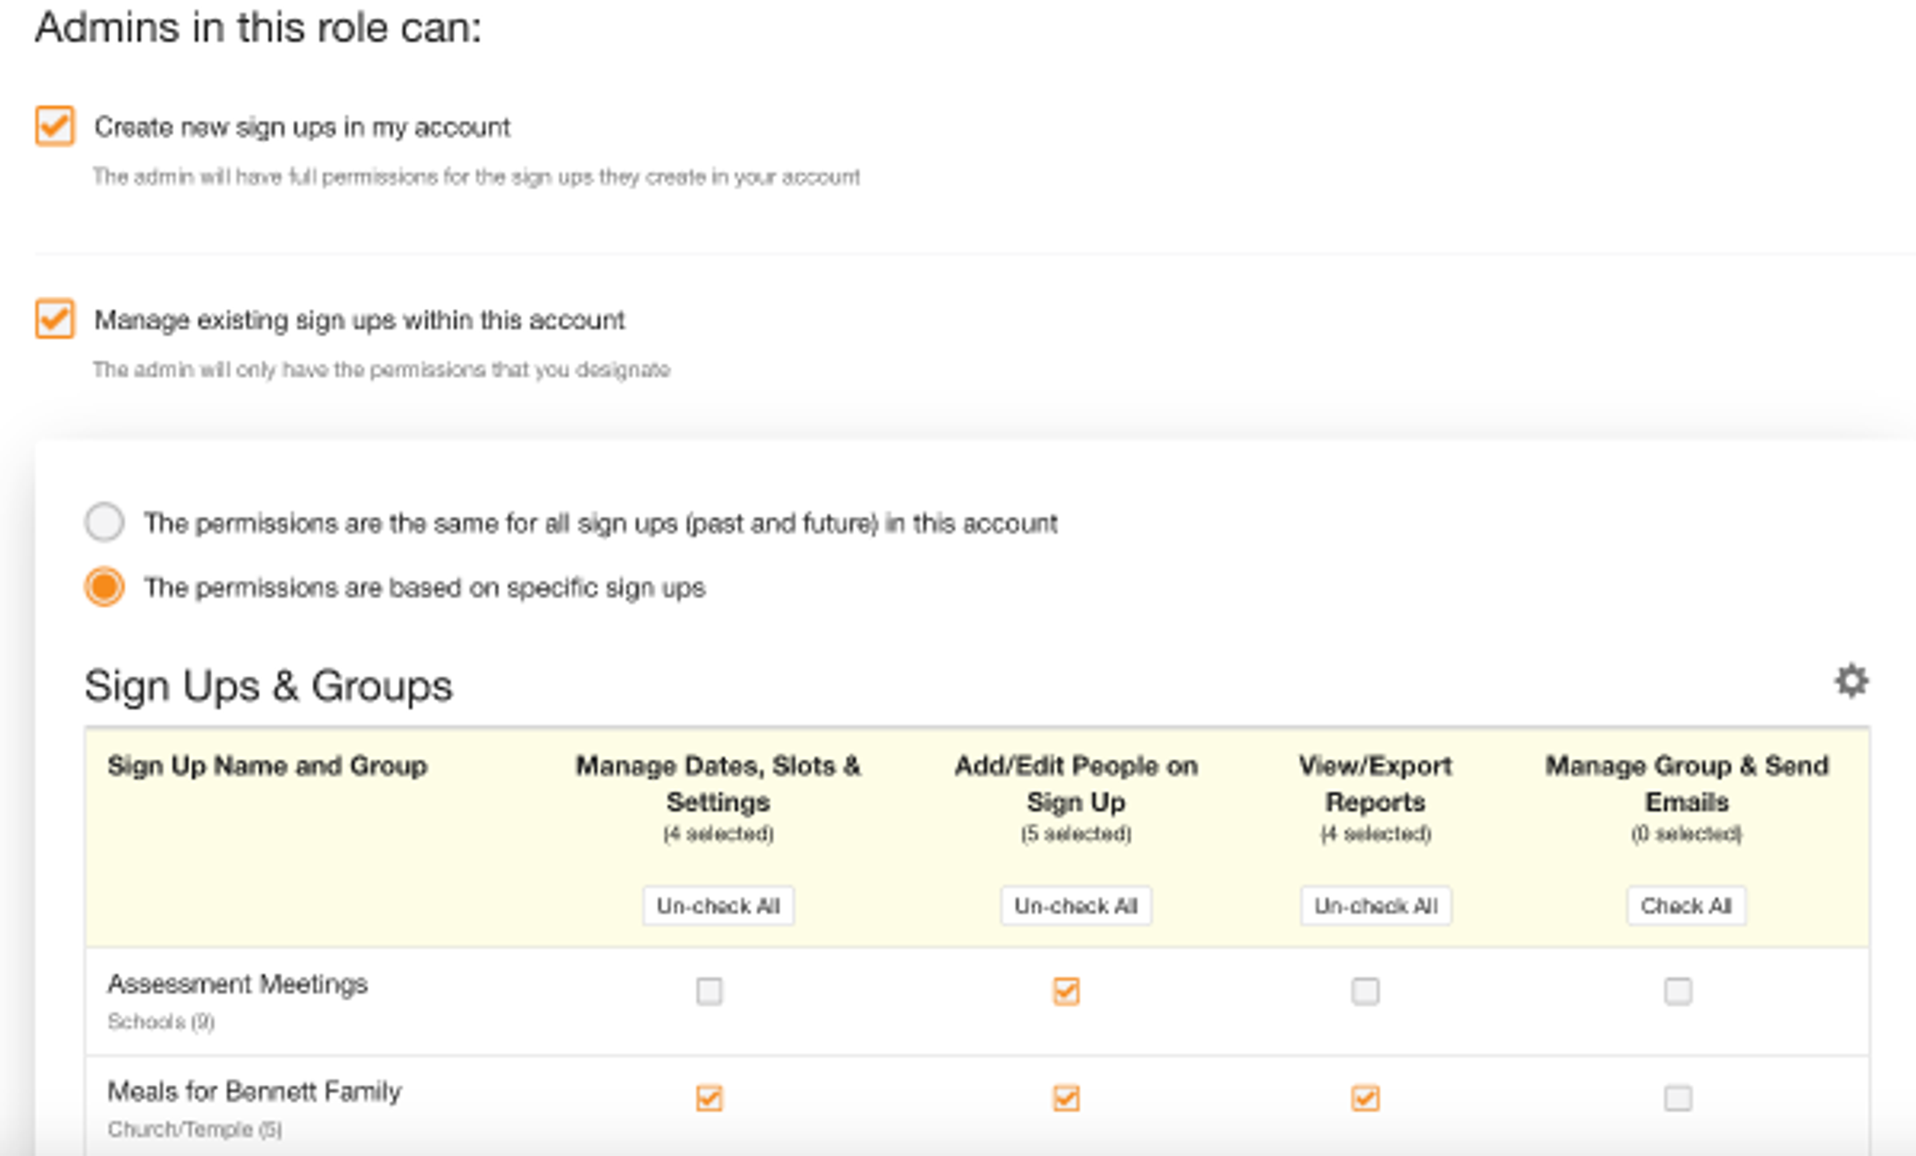This screenshot has height=1156, width=1916.
Task: Select permissions based on specific sign ups radio
Action: click(x=104, y=586)
